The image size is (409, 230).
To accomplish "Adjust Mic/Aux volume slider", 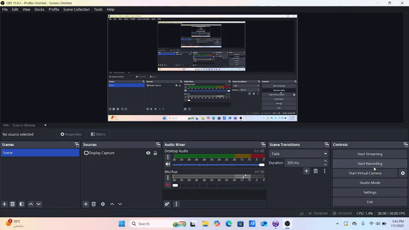I will coord(218,185).
